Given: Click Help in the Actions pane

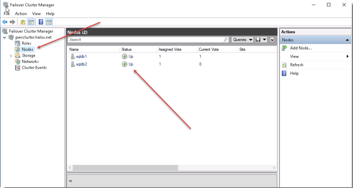Looking at the screenshot, I should [x=294, y=73].
